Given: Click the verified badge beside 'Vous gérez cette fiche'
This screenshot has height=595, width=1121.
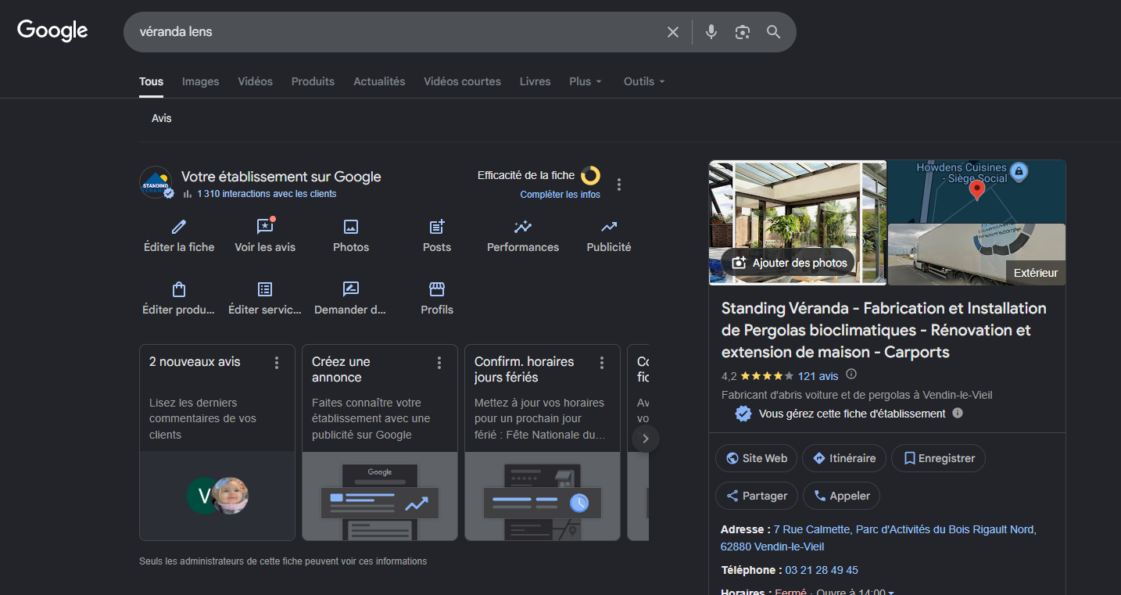Looking at the screenshot, I should coord(743,414).
